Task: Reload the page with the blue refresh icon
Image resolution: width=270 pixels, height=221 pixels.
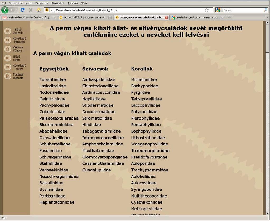Action: tap(22, 10)
